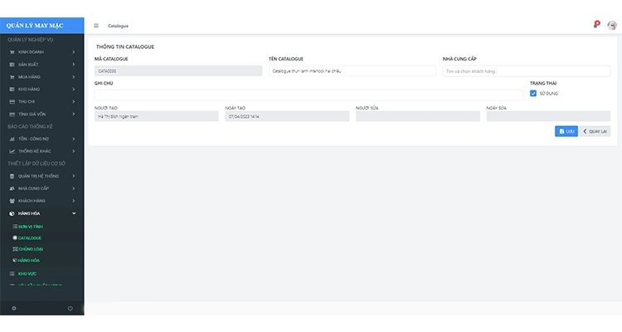Click the Quản Trị Hệ Thống database icon
622x332 pixels.
tap(12, 176)
